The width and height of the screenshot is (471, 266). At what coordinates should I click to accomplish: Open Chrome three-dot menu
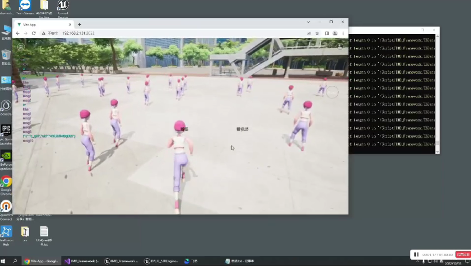343,33
